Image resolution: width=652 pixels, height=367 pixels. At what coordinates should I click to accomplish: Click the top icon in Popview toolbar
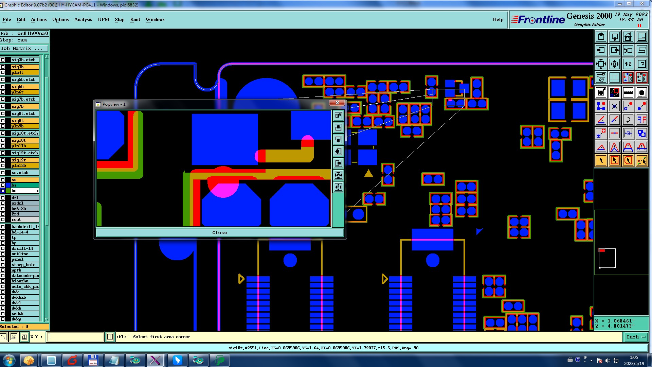[x=338, y=116]
